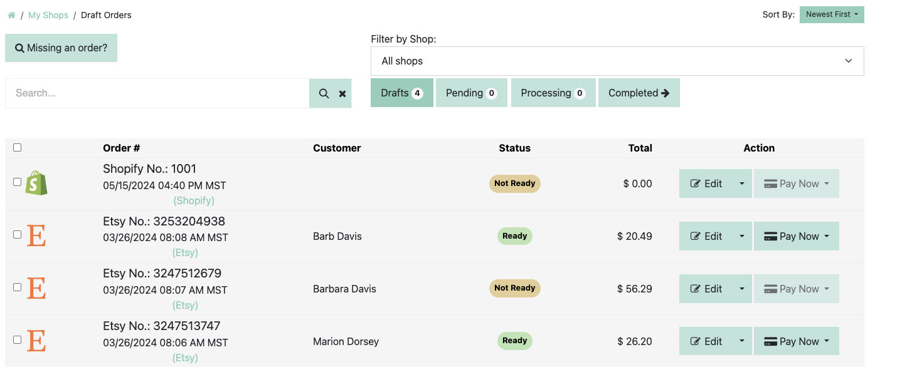Open My Shops breadcrumb link
917x387 pixels.
click(48, 15)
